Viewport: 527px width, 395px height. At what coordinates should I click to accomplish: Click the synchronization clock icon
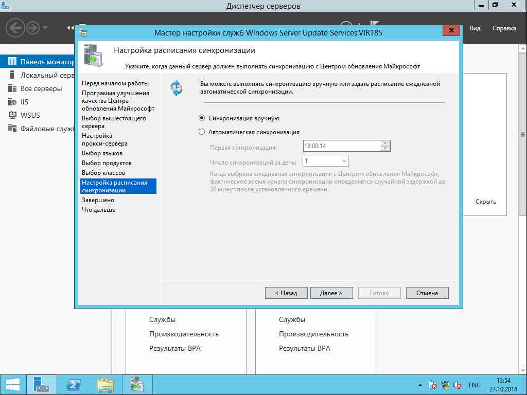pos(177,88)
